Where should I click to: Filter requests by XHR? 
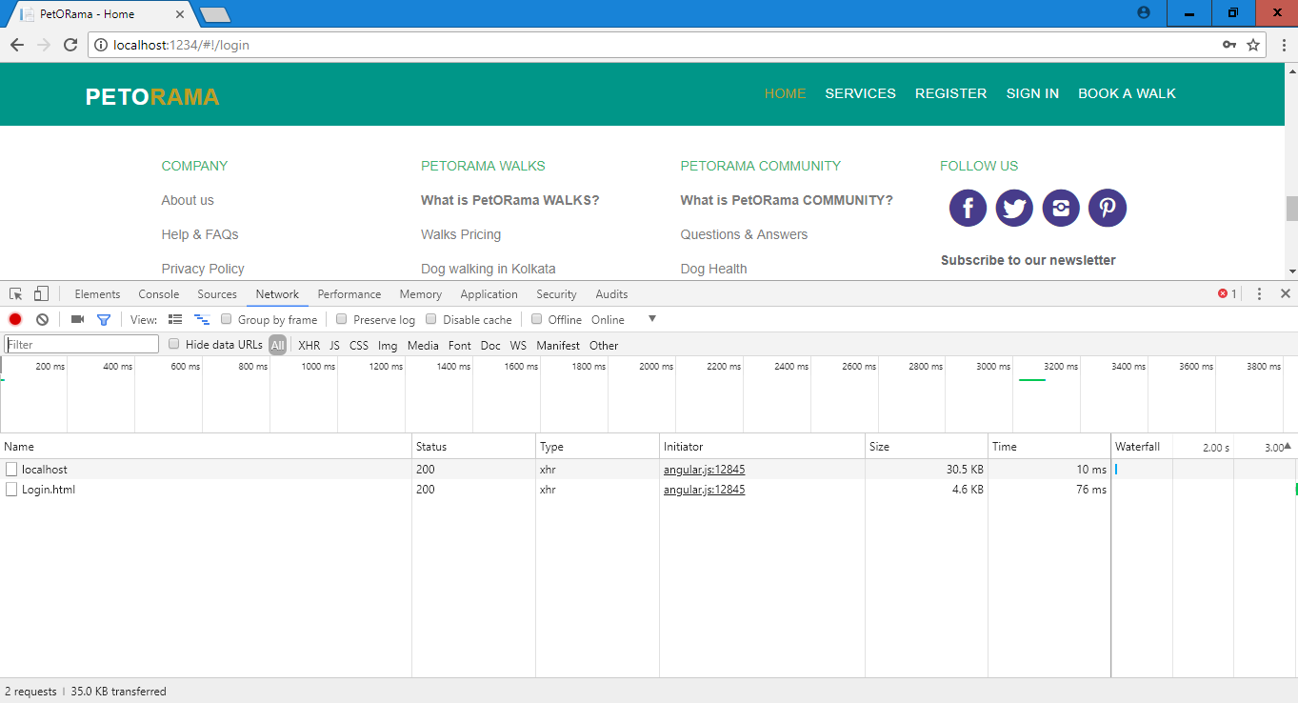point(309,346)
